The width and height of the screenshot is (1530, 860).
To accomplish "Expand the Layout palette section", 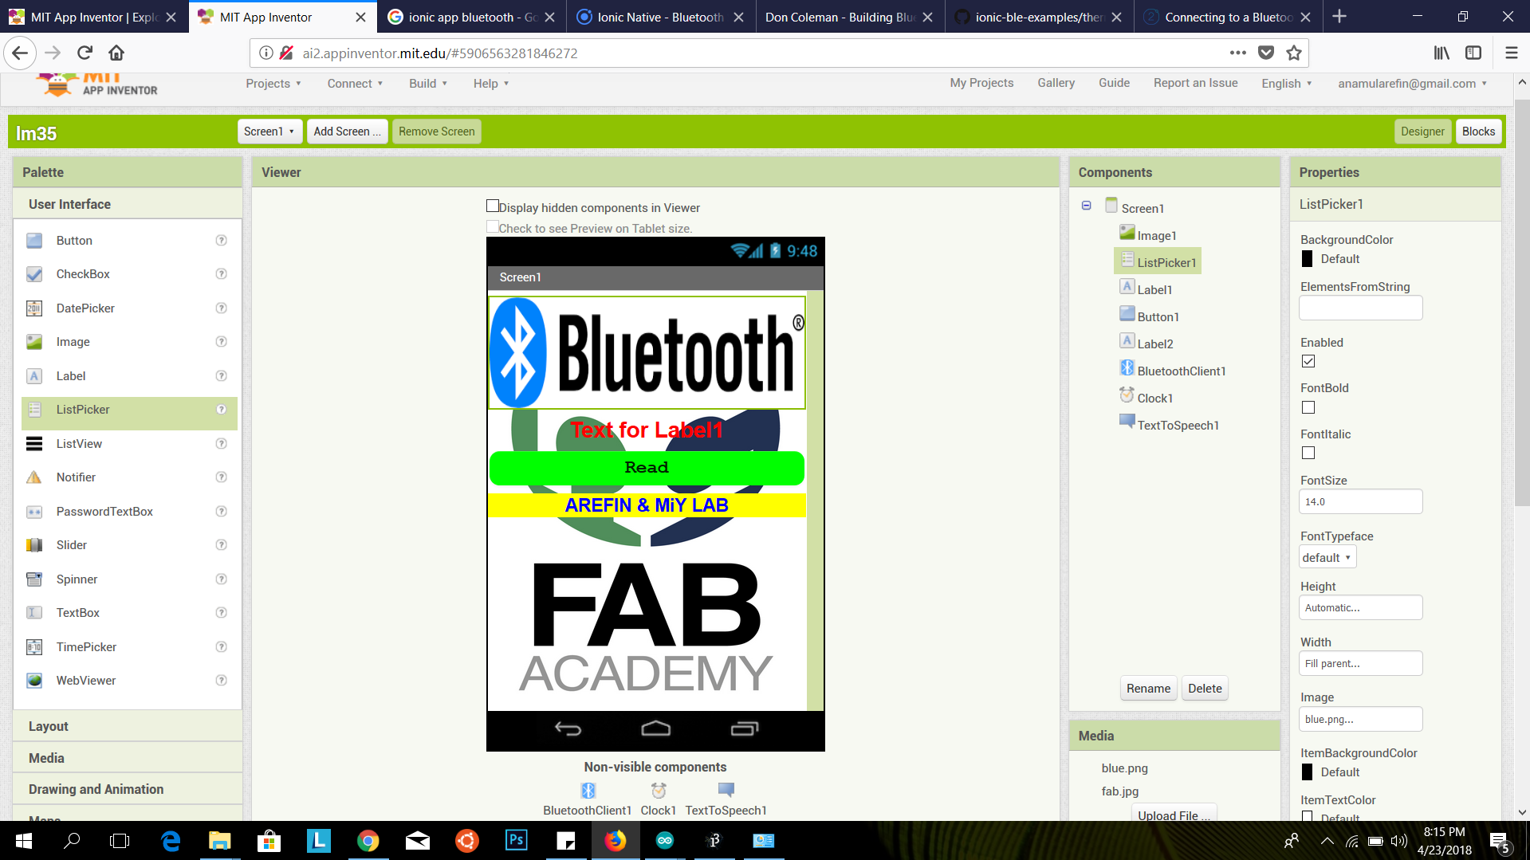I will pos(128,726).
